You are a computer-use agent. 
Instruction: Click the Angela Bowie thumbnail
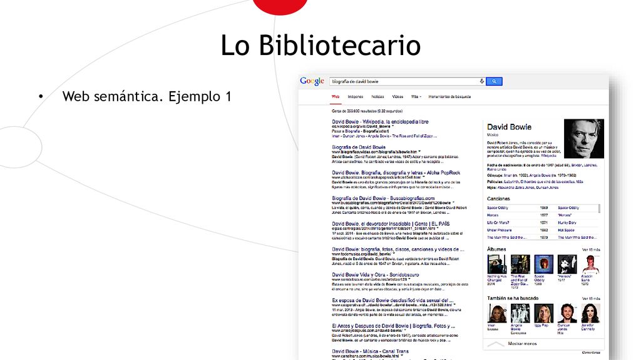[x=520, y=313]
